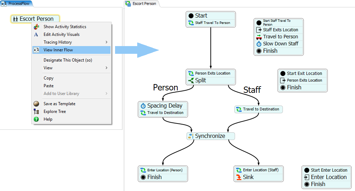
Task: Click the Spacing Delay stopwatch icon
Action: tap(143, 106)
